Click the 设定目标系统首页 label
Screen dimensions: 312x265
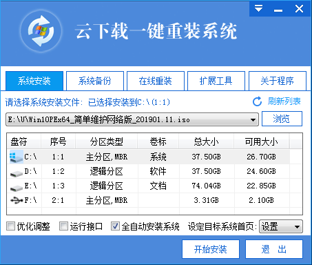point(222,226)
